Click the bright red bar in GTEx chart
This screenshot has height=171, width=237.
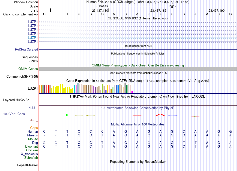(48, 89)
